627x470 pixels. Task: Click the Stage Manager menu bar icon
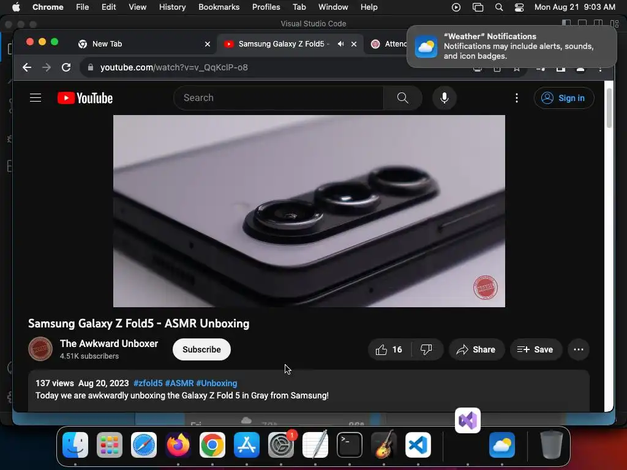coord(478,7)
